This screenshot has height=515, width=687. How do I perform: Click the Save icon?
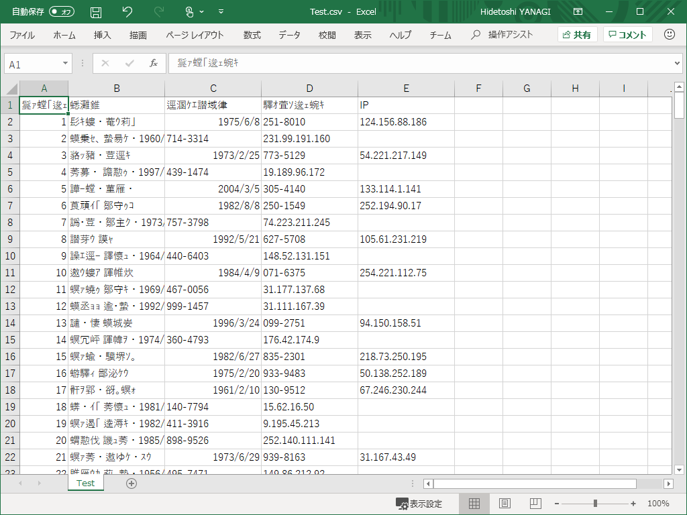click(x=96, y=11)
